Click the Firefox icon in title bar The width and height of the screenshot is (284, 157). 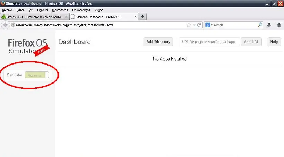point(3,3)
